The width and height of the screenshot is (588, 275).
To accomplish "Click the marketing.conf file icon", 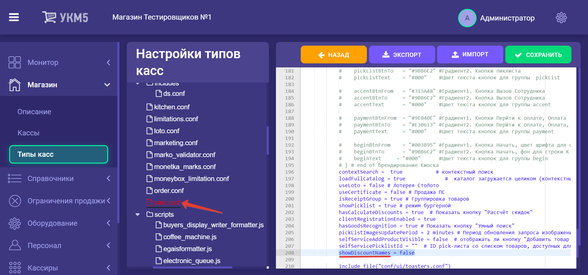I will click(149, 143).
